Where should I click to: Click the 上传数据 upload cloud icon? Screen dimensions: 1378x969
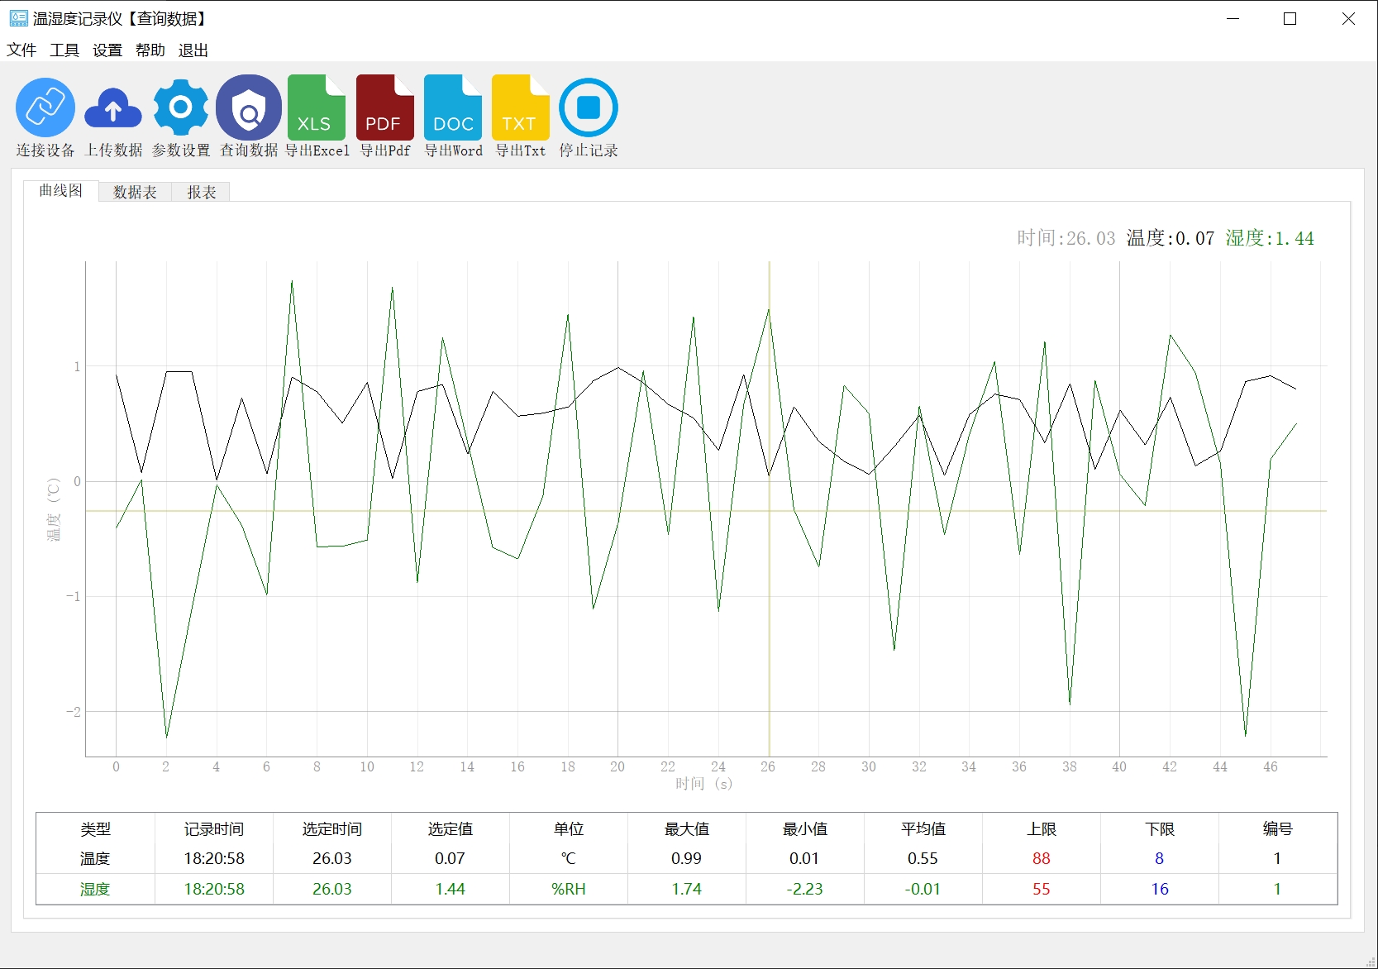point(113,107)
